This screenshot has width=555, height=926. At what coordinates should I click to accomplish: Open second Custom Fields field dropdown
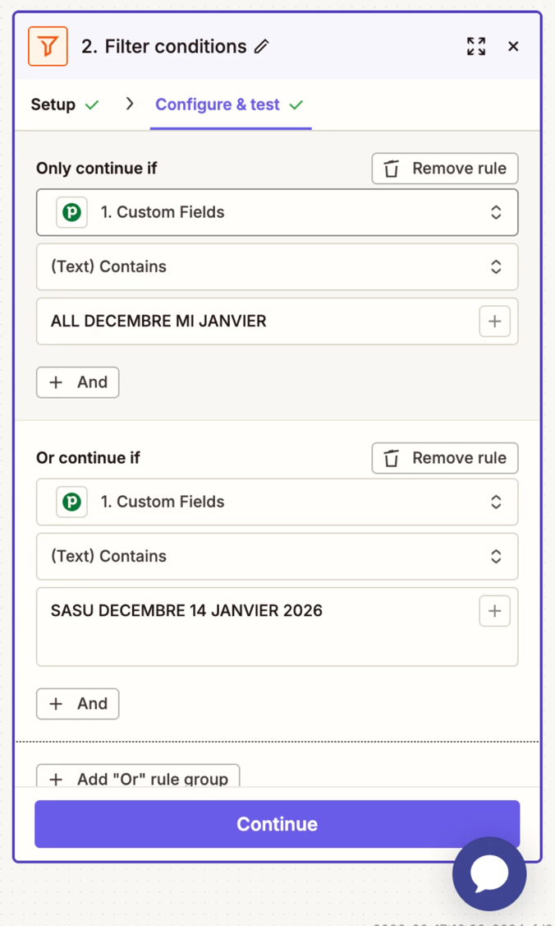coord(277,502)
